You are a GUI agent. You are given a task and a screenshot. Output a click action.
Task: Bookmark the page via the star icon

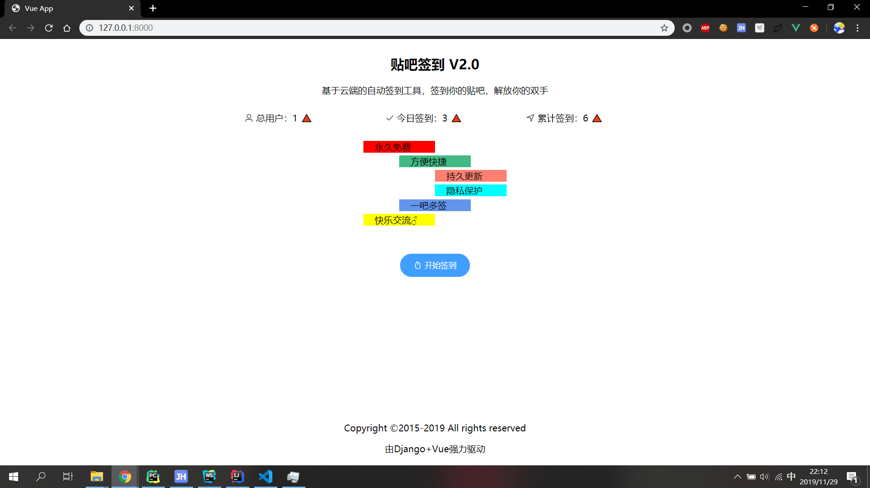pos(665,28)
